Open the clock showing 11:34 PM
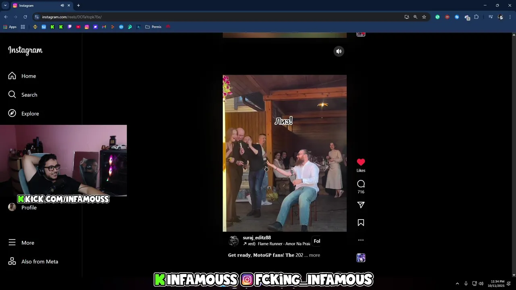The image size is (516, 290). coord(496,284)
